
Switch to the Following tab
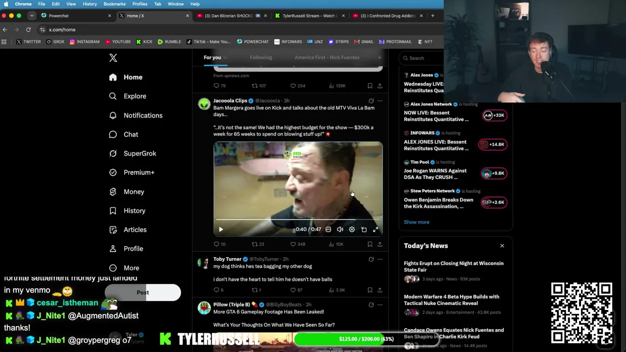[x=261, y=58]
